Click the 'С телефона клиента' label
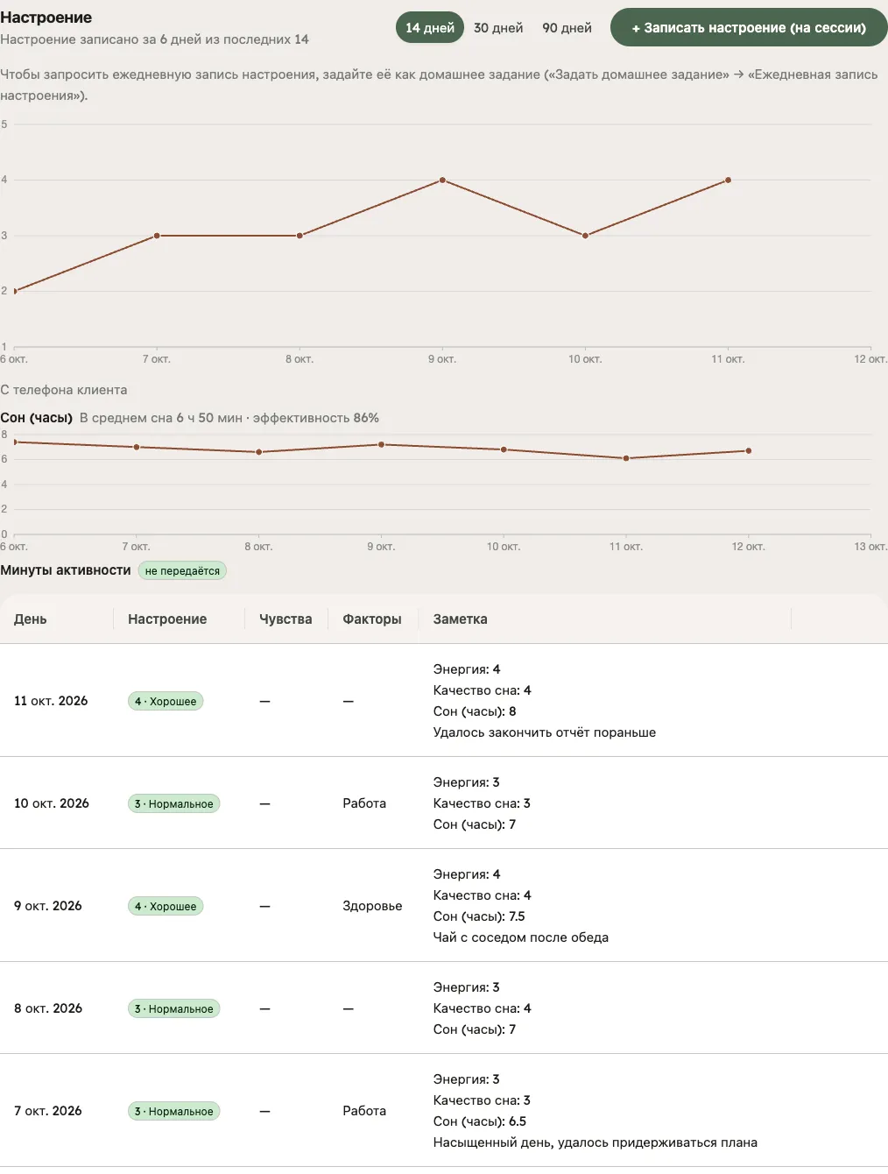The image size is (888, 1174). tap(64, 390)
